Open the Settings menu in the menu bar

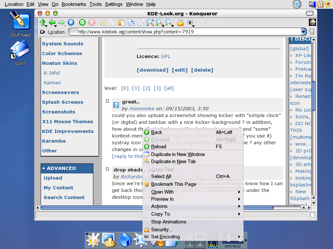113,4
